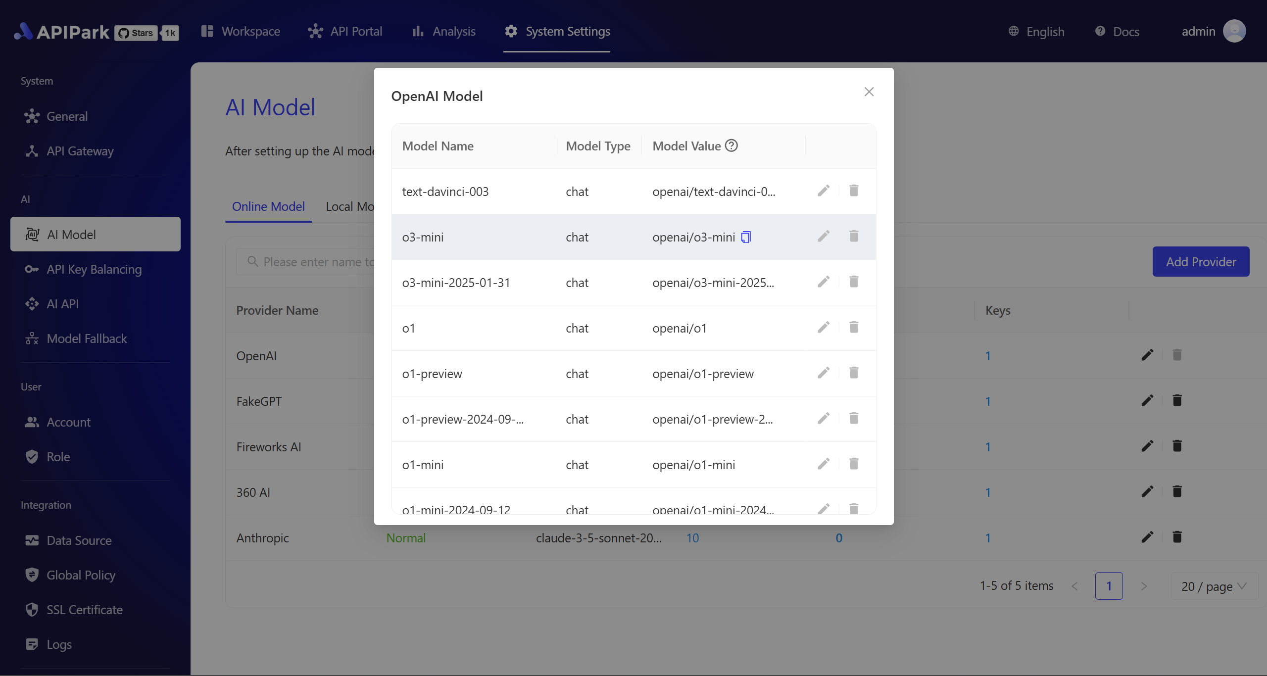Open Global Policy settings
This screenshot has height=676, width=1267.
point(95,575)
